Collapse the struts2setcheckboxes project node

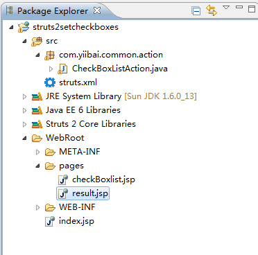pos(11,28)
